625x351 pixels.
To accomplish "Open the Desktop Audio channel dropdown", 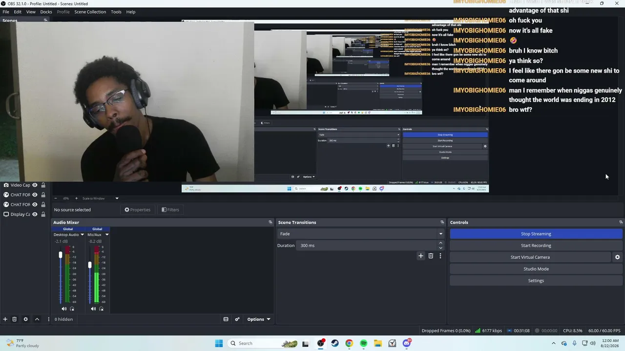I will (82, 234).
